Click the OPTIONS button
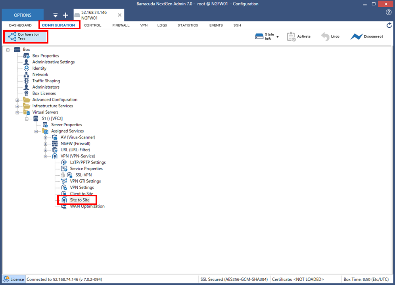 click(23, 15)
